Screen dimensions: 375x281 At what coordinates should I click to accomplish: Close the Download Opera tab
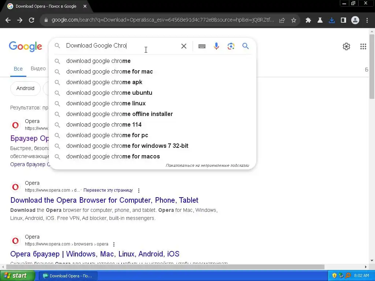[x=85, y=6]
